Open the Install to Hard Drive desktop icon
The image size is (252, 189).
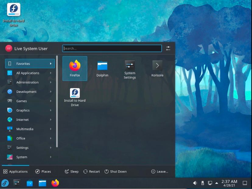tap(13, 15)
